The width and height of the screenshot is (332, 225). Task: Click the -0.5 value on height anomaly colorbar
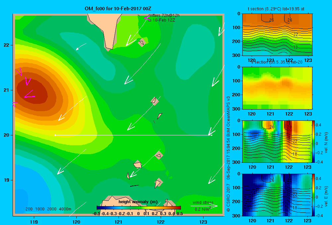pyautogui.click(x=96, y=214)
